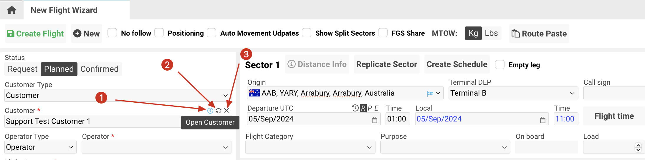Tick the Positioning checkbox
This screenshot has height=160, width=645.
(159, 33)
